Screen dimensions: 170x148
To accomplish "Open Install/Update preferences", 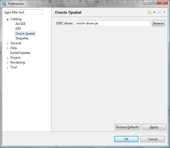I will click(x=20, y=53).
